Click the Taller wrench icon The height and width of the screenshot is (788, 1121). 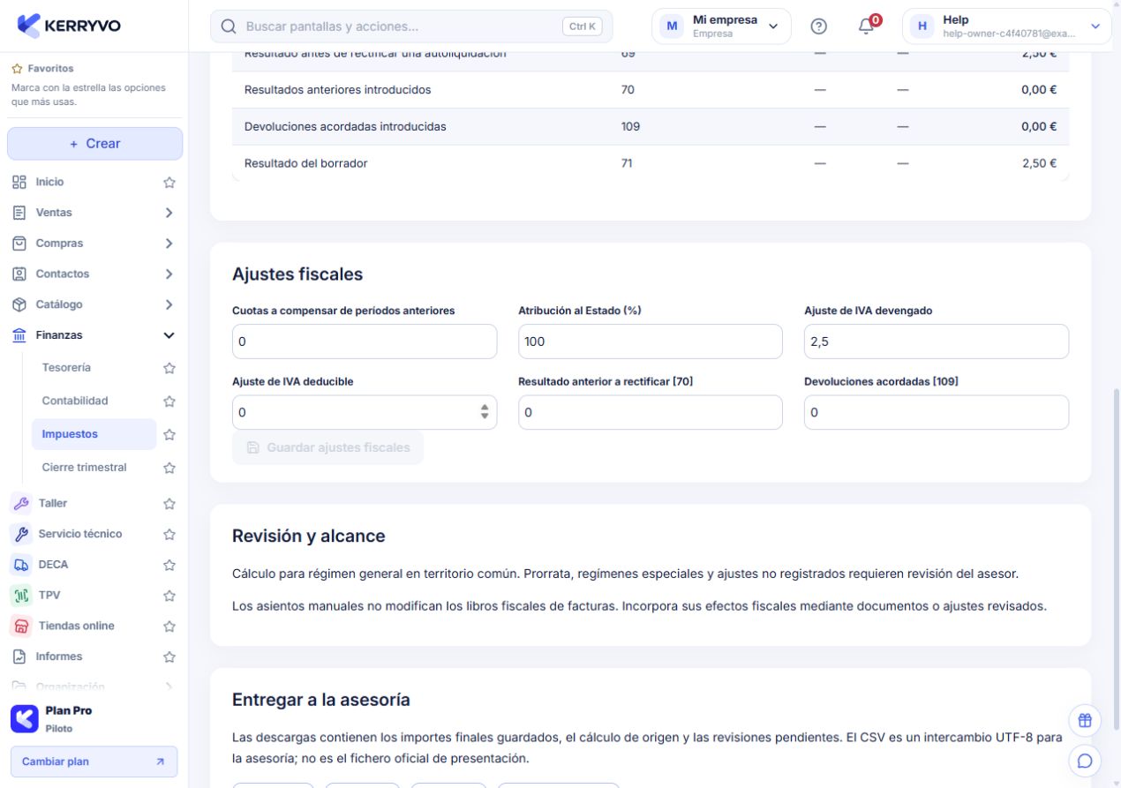tap(19, 503)
